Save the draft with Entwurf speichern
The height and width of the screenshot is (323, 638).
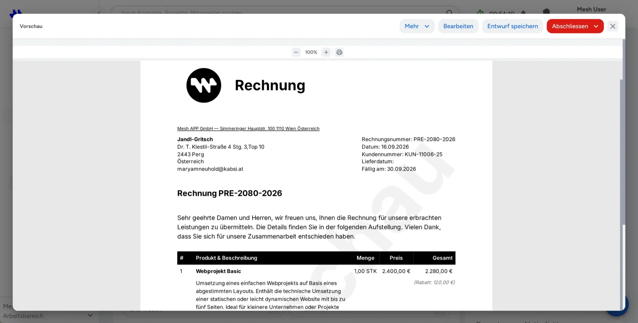[x=513, y=26]
